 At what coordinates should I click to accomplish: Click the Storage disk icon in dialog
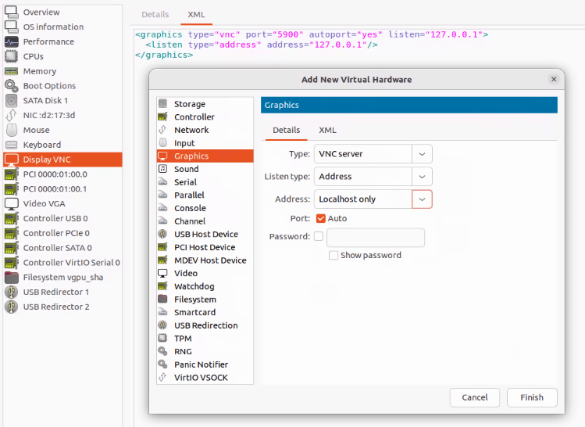pos(162,103)
